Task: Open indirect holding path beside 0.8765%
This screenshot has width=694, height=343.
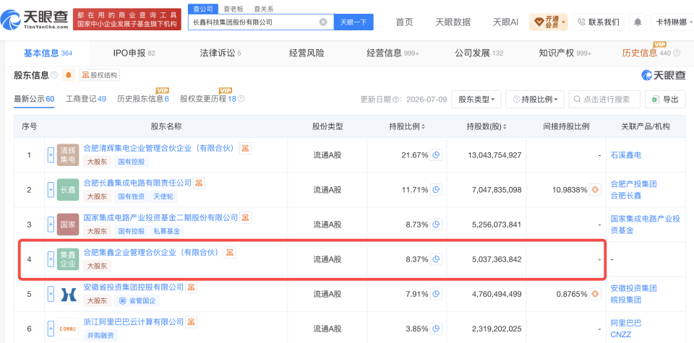Action: pos(595,294)
